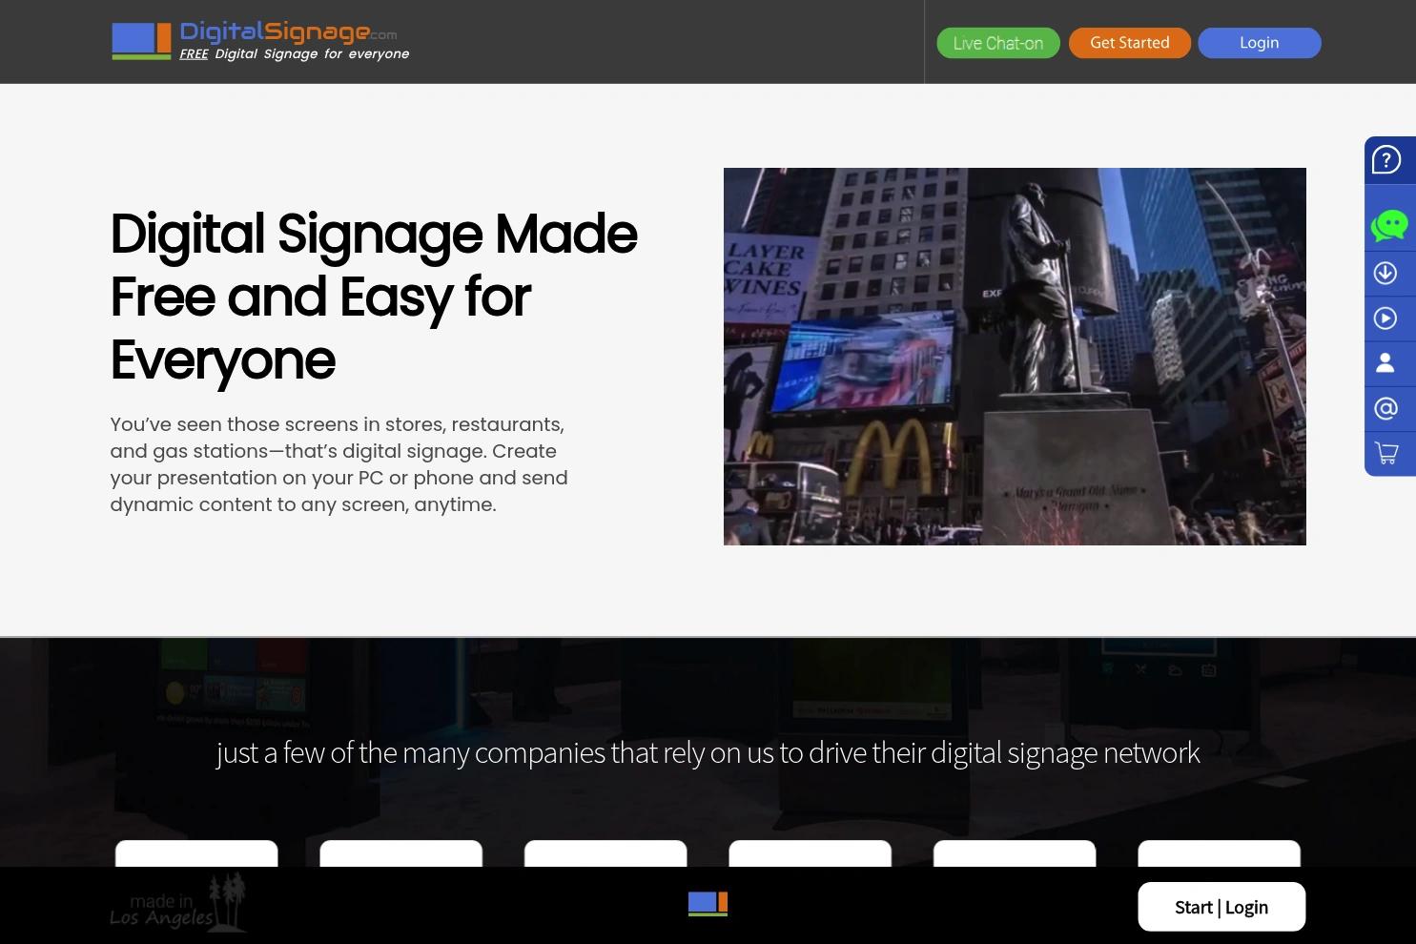Click the download arrow sidebar icon
The width and height of the screenshot is (1416, 944).
(1385, 274)
